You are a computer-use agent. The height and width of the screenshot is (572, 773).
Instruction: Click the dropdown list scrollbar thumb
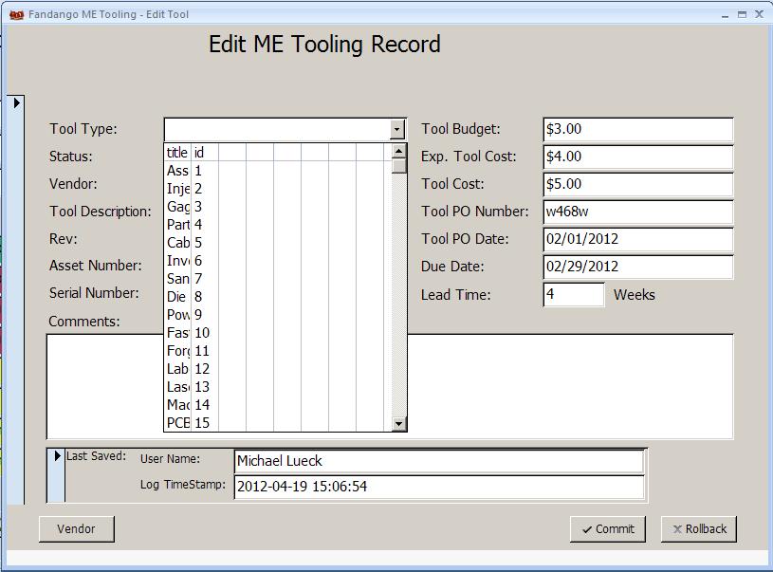[x=398, y=166]
